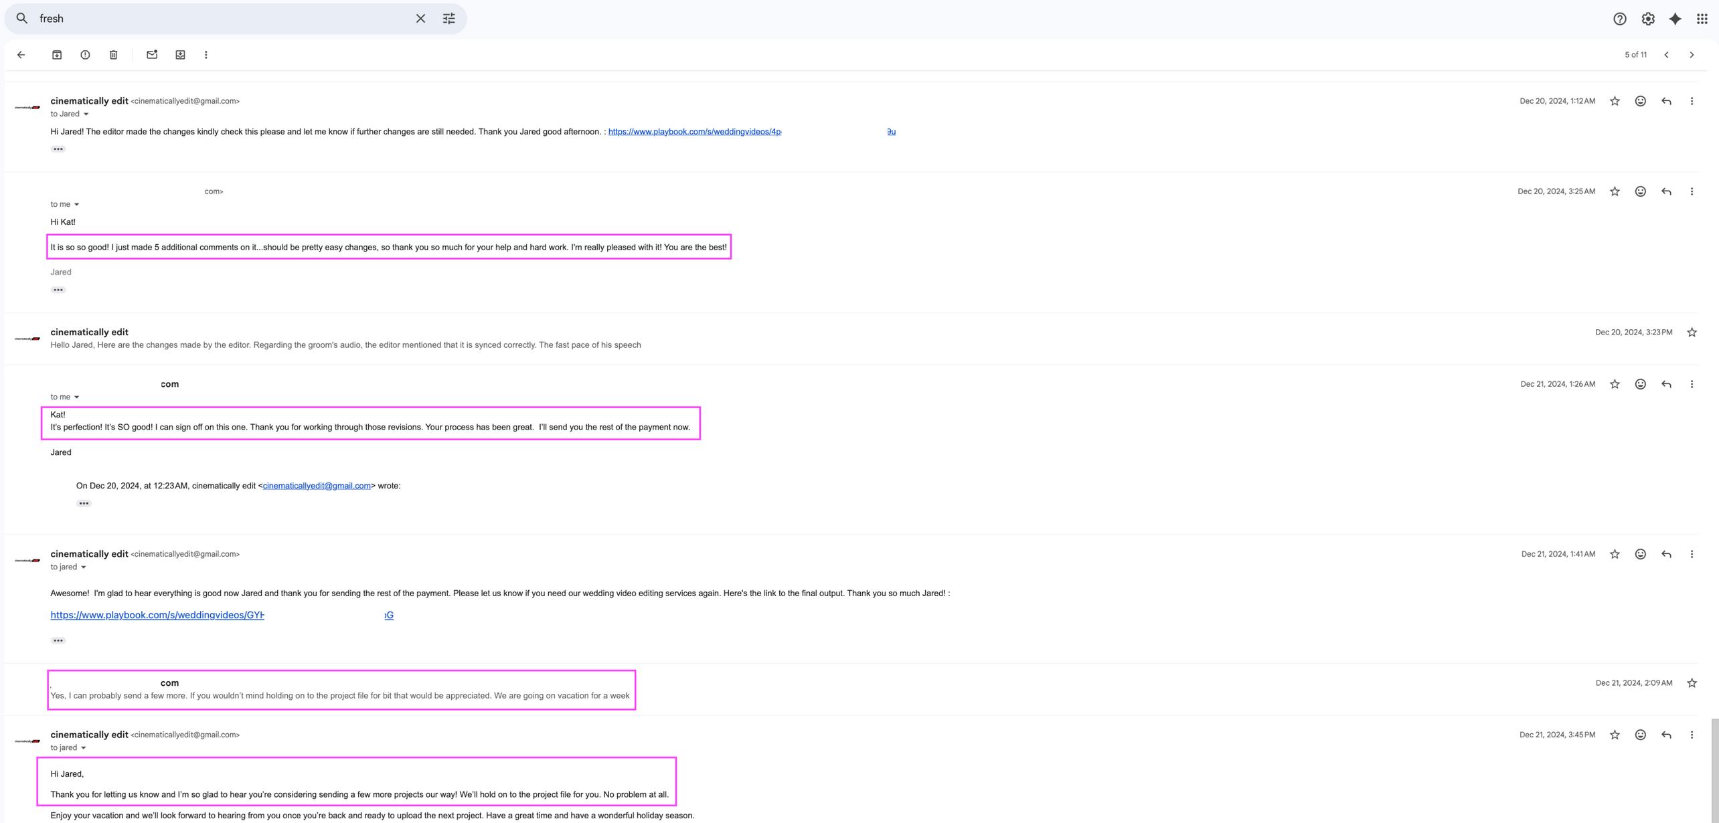Open the Google apps grid
The width and height of the screenshot is (1719, 823).
pos(1702,19)
